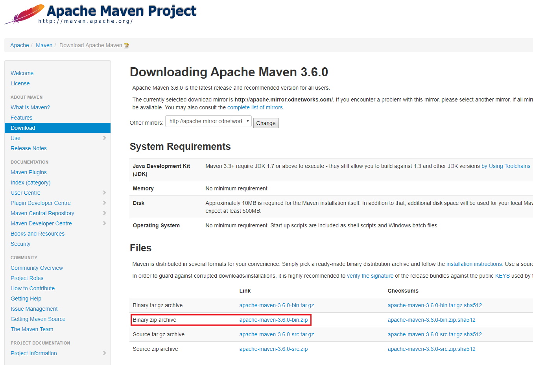This screenshot has width=533, height=365.
Task: Open Project Information link
Action: coord(34,353)
